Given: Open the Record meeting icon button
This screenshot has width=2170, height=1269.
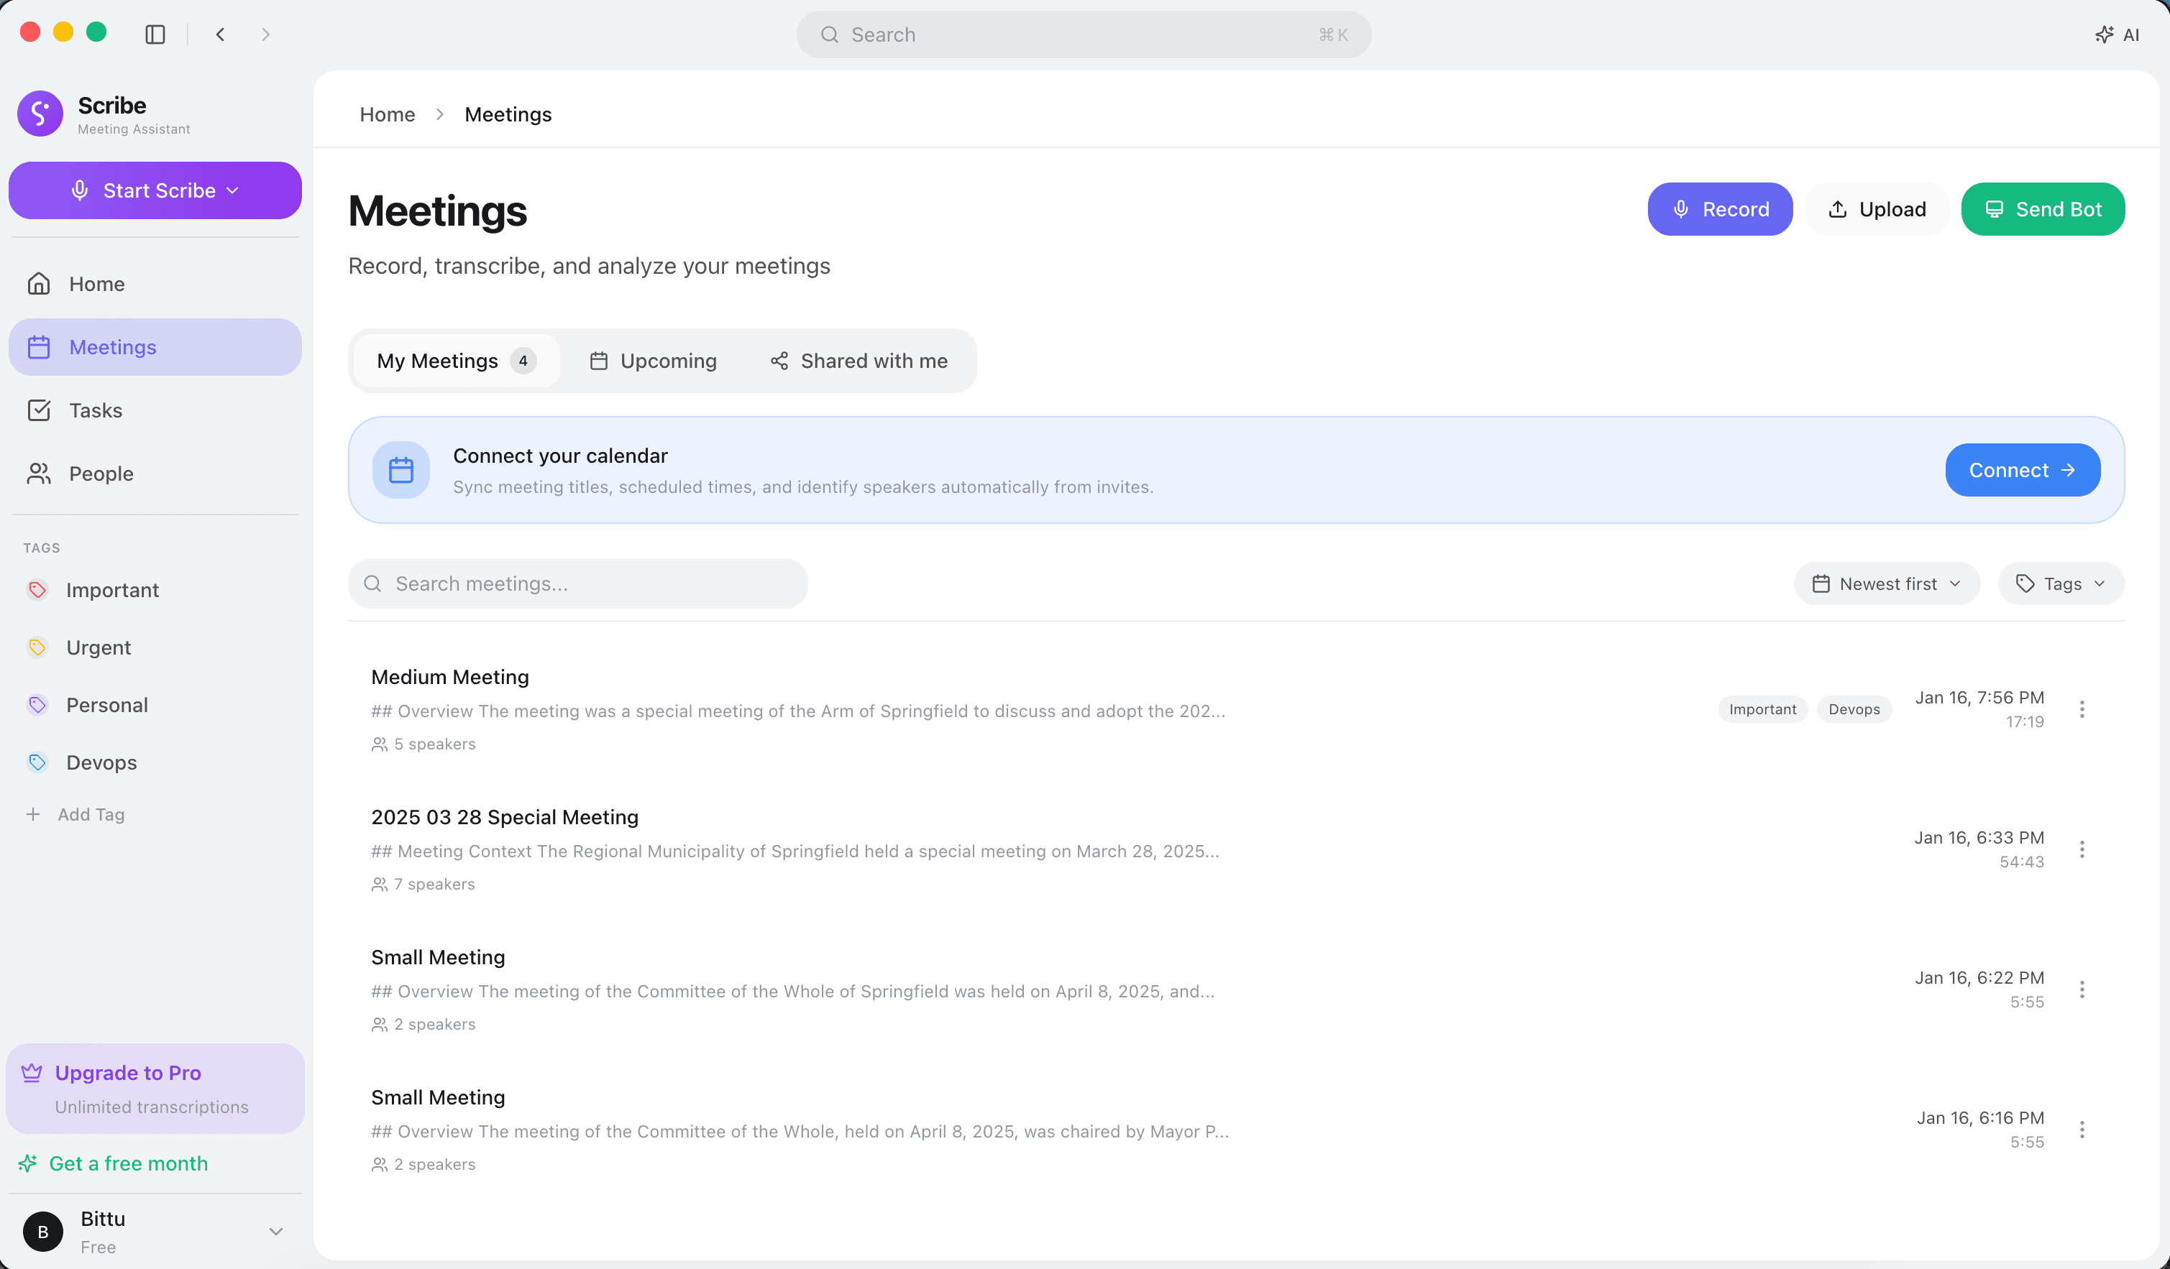Looking at the screenshot, I should coord(1681,209).
